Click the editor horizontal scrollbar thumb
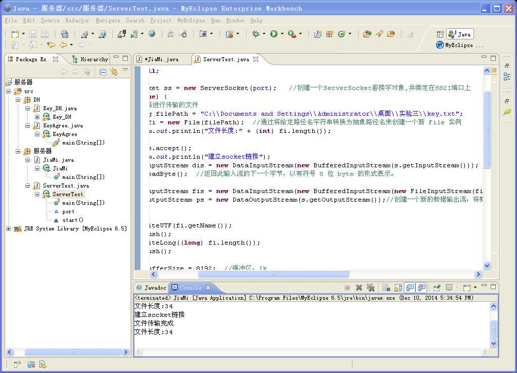Viewport: 517px width, 373px height. coord(273,274)
